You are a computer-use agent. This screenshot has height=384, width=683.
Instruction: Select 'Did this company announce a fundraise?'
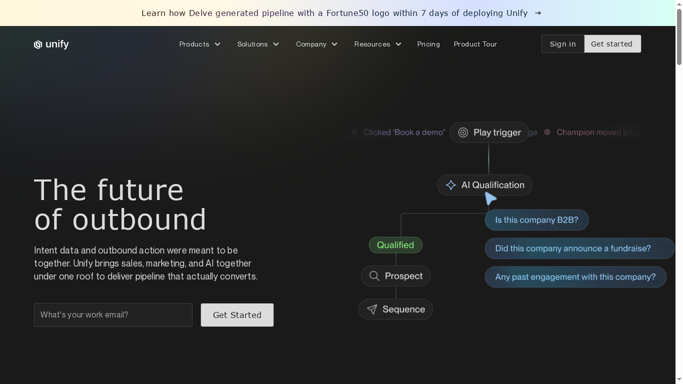pyautogui.click(x=580, y=248)
